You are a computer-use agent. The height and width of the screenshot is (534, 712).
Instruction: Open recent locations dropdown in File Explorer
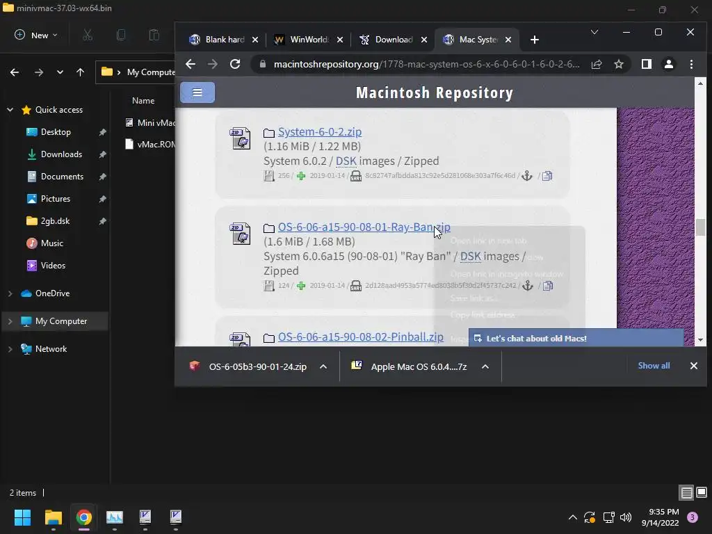click(60, 72)
